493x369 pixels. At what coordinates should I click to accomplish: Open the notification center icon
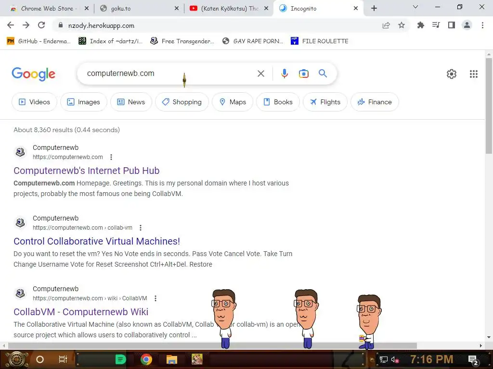point(473,360)
